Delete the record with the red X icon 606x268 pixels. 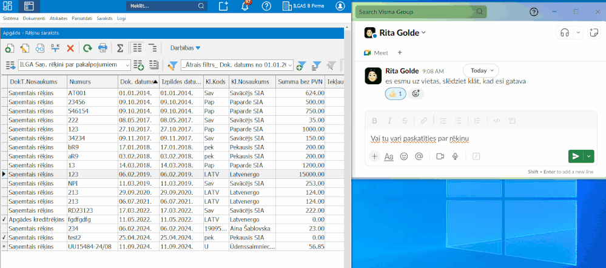[x=70, y=48]
